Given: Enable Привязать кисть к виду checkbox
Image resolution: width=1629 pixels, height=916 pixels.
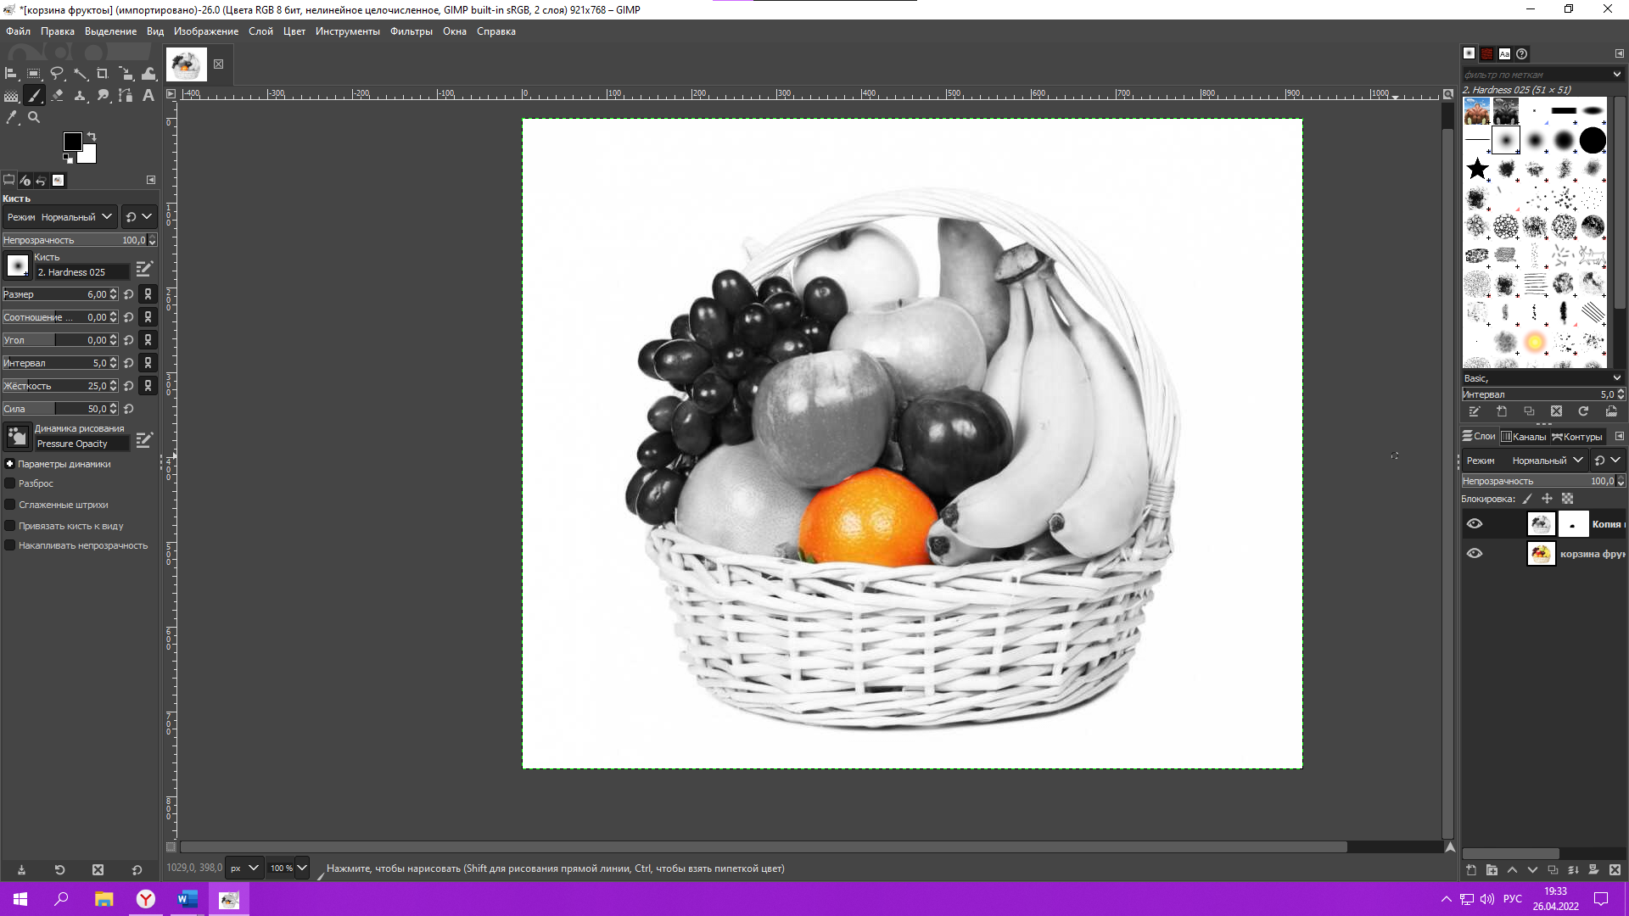Looking at the screenshot, I should click(10, 526).
